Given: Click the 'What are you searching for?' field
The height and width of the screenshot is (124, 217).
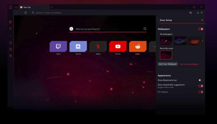Looking at the screenshot, I should click(108, 29).
